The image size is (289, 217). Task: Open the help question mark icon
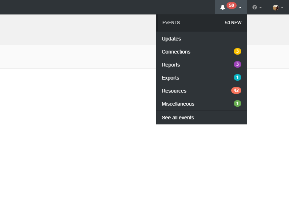[255, 7]
